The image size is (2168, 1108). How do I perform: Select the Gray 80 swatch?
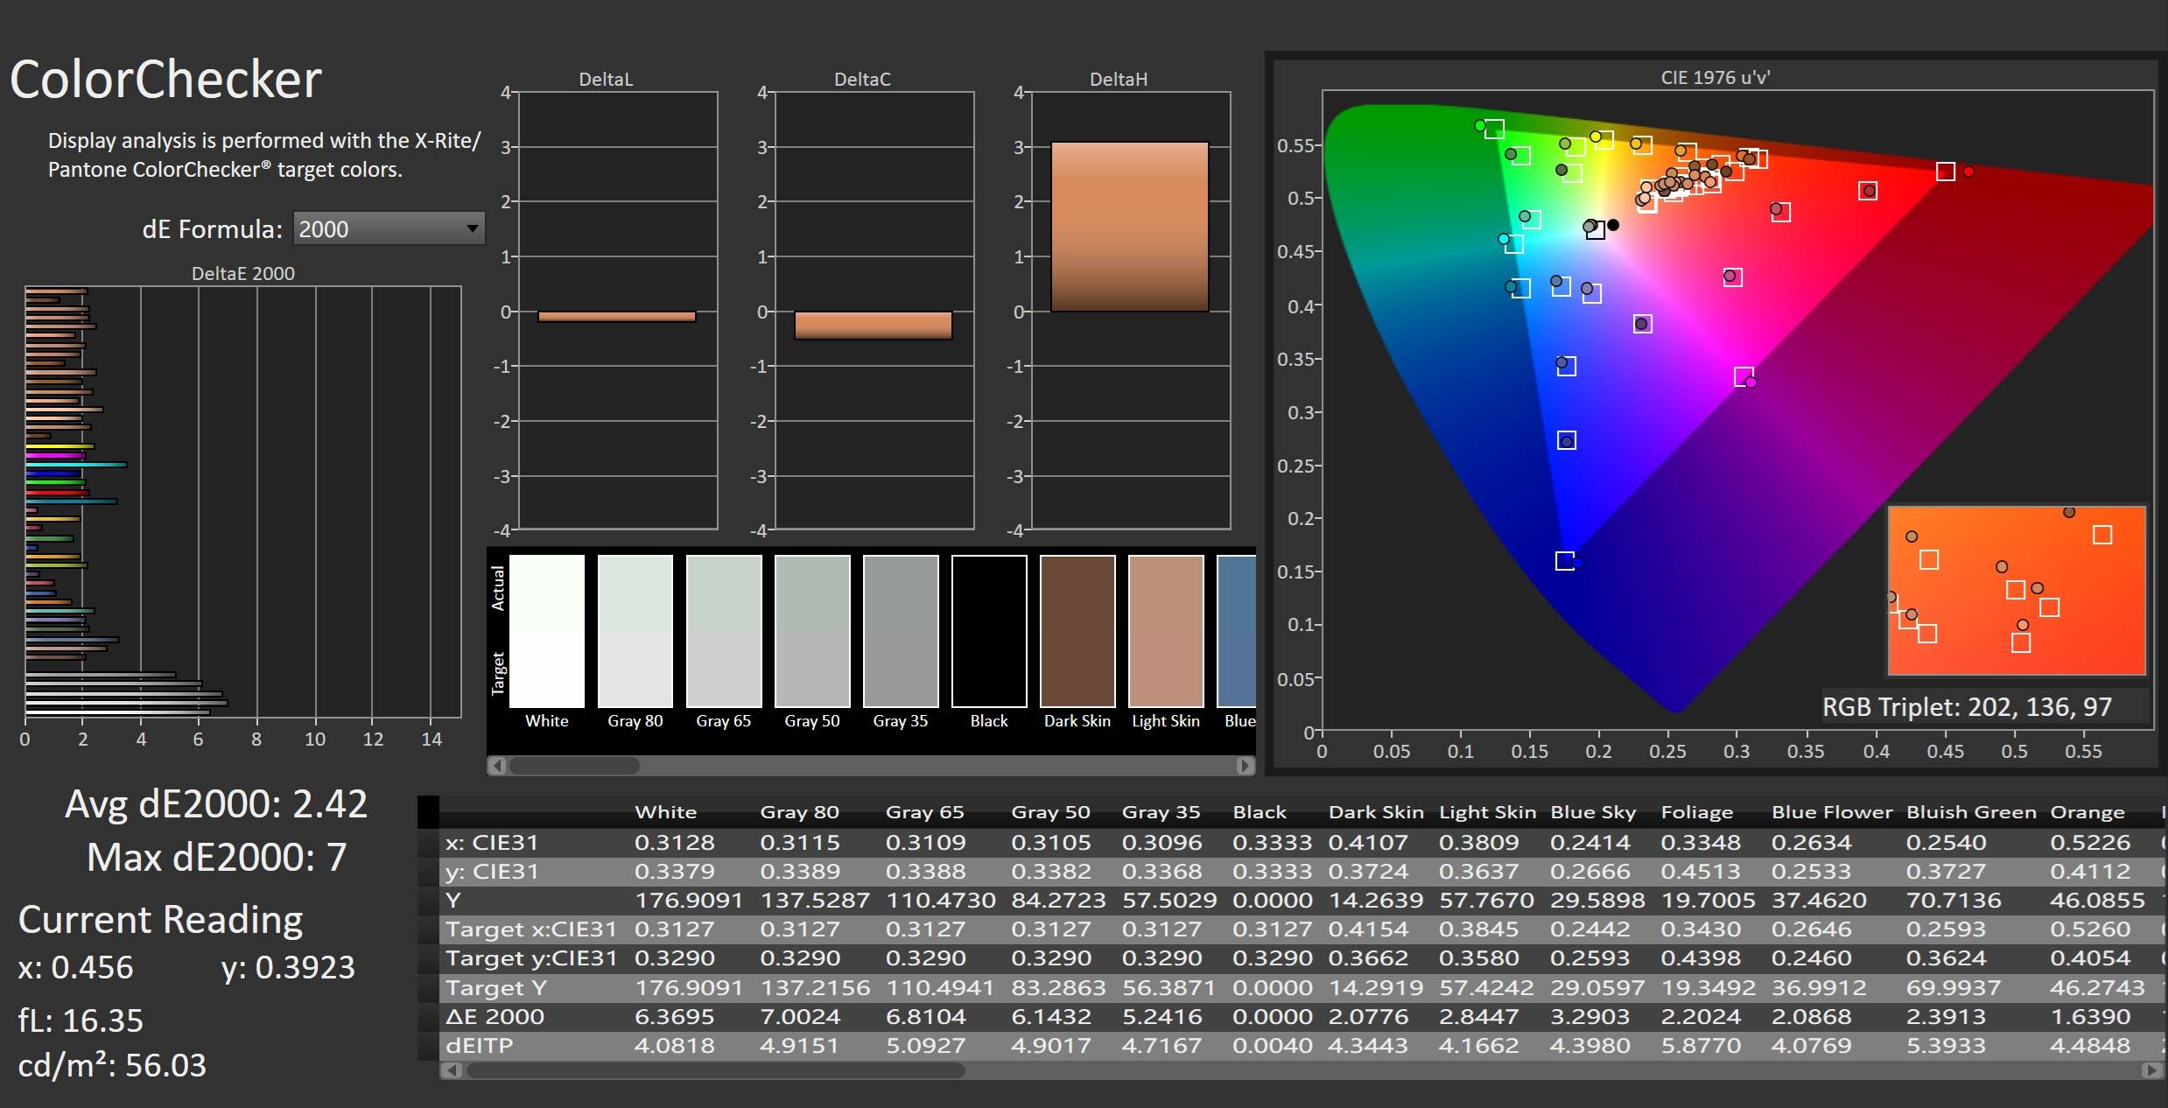pos(635,630)
